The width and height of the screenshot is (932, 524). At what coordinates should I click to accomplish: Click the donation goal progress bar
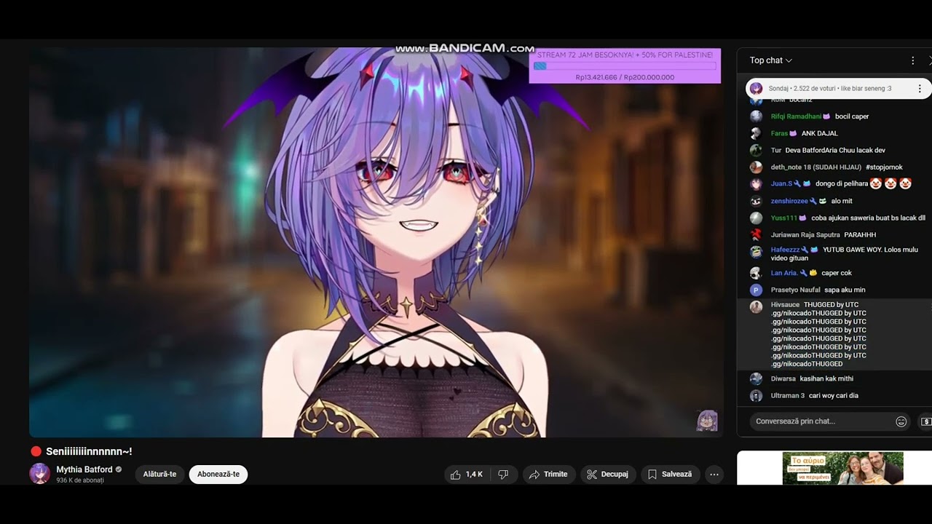(x=625, y=65)
